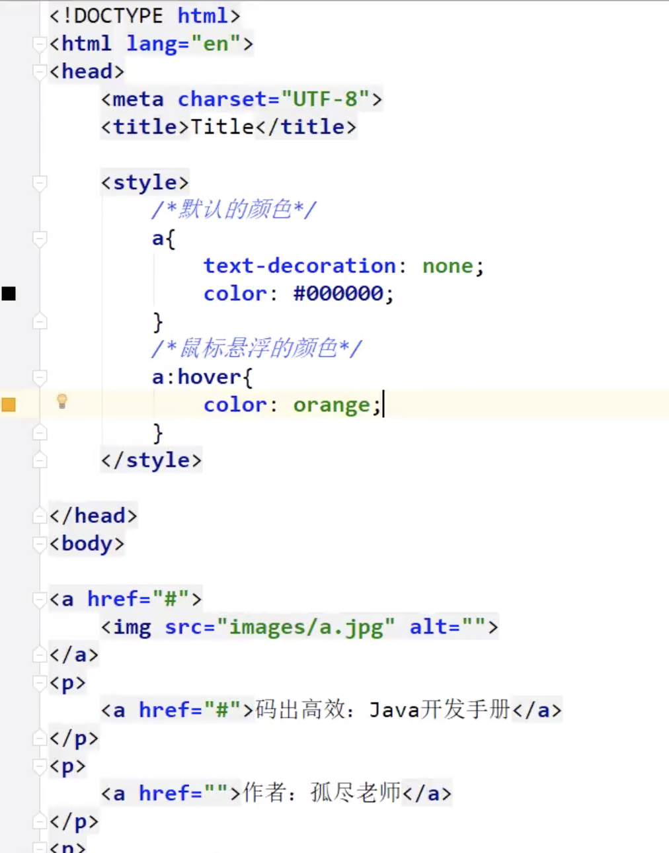
Task: Click the <!DOCTYPE html> line
Action: [145, 16]
